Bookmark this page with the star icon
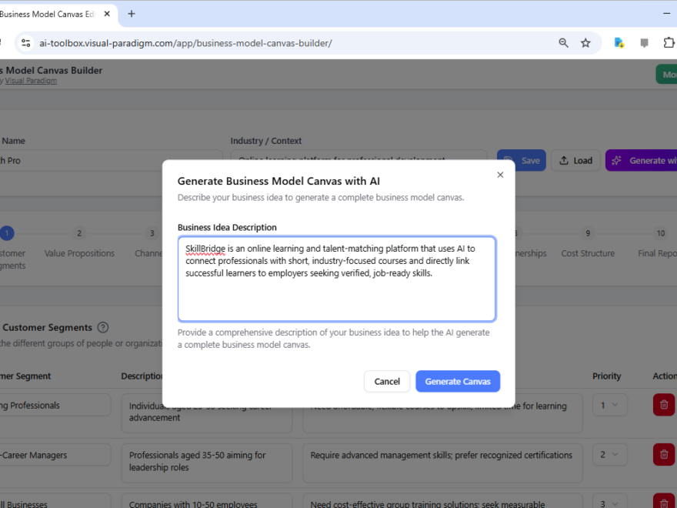 coord(585,42)
